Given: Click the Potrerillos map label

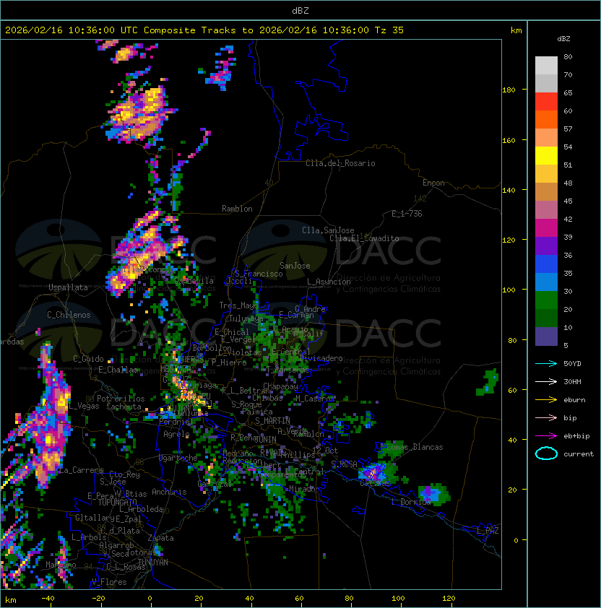Looking at the screenshot, I should 121,399.
